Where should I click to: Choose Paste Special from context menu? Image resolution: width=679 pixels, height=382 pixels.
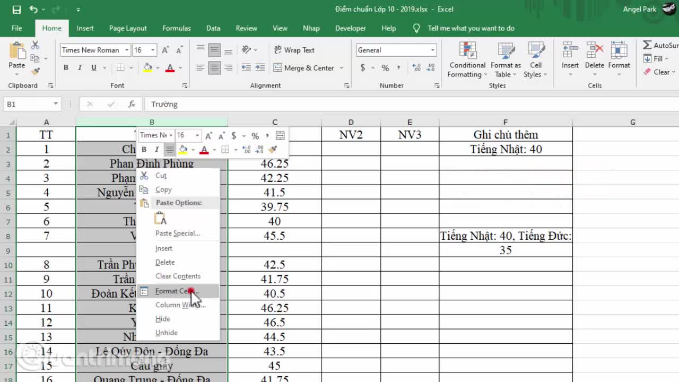[178, 233]
